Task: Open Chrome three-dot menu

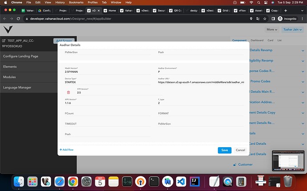Action: pos(302,19)
